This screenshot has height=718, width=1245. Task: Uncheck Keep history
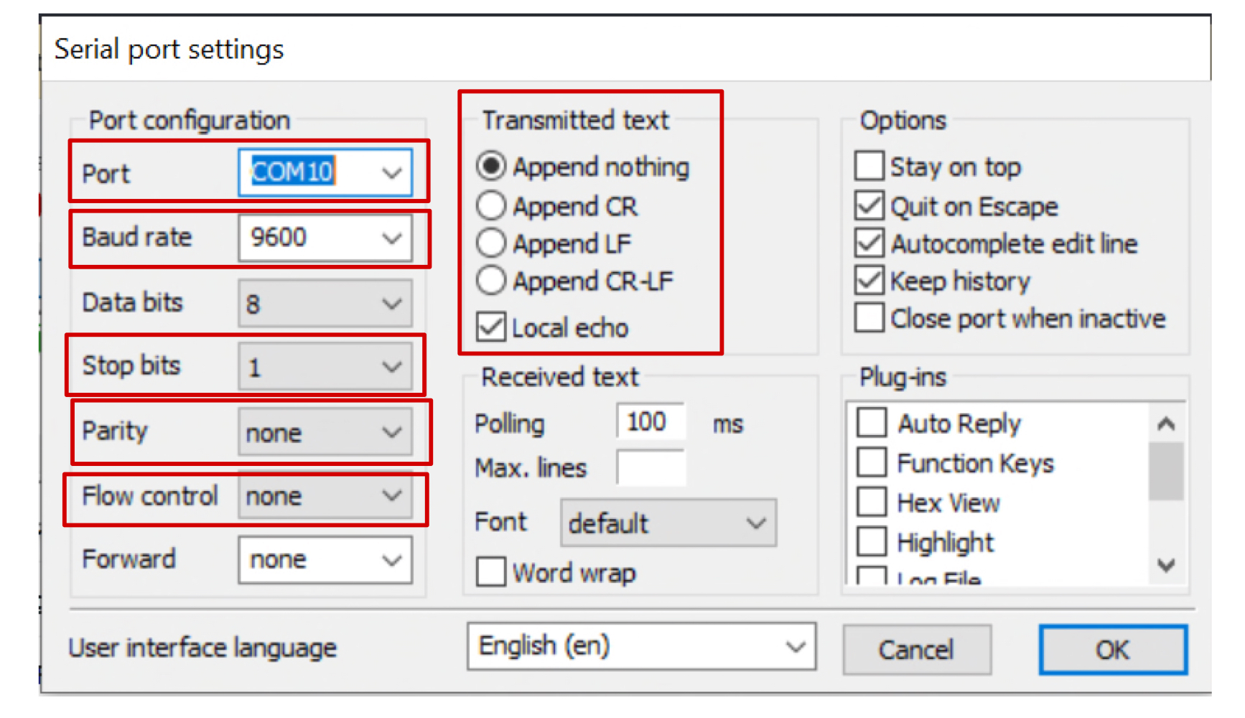[869, 281]
